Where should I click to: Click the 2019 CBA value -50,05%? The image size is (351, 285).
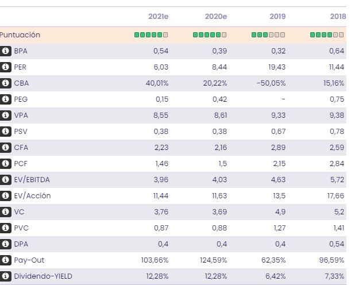271,83
